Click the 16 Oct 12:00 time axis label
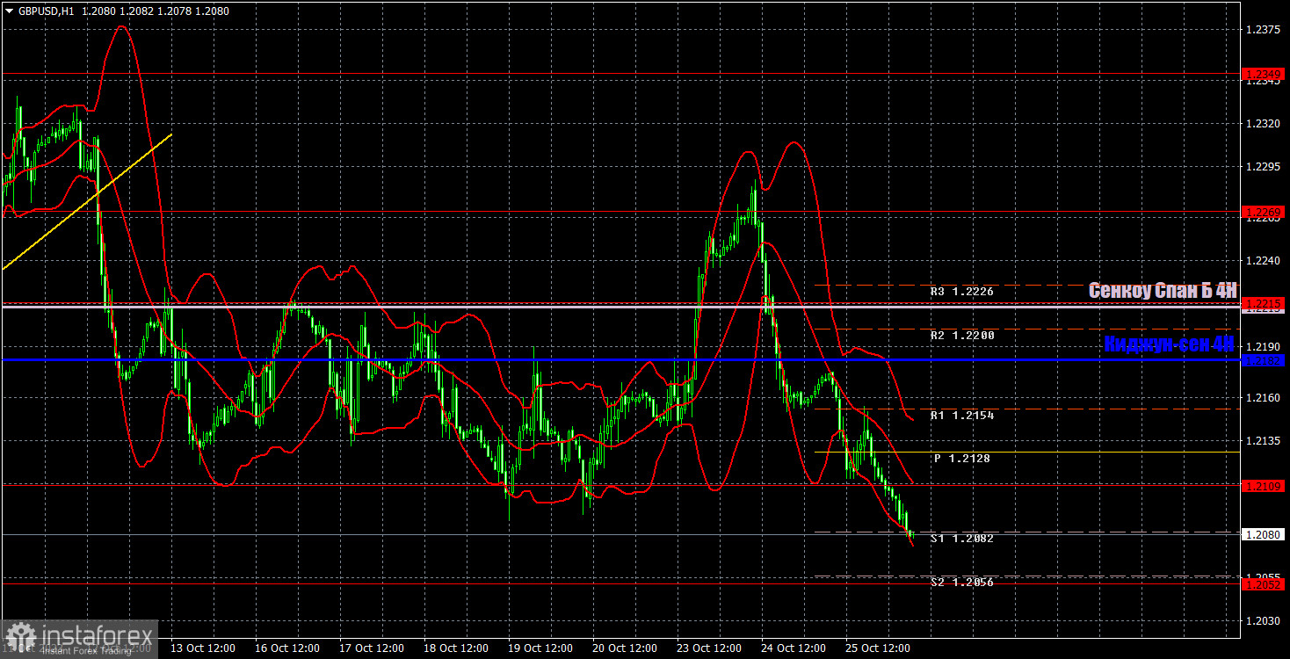The image size is (1290, 659). tap(287, 648)
